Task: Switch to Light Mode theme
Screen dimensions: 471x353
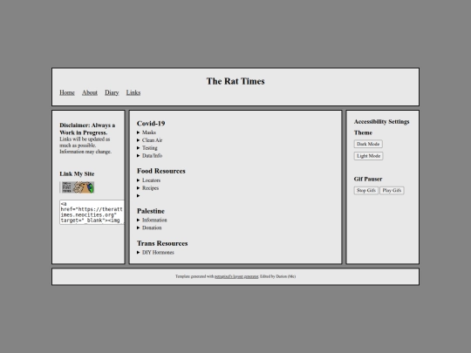Action: [368, 156]
